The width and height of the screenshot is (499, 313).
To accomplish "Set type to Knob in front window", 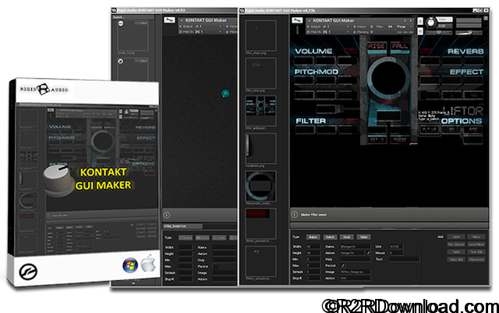I will [346, 237].
